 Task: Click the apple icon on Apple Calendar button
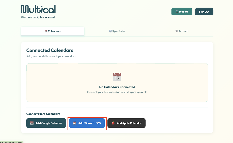113,123
